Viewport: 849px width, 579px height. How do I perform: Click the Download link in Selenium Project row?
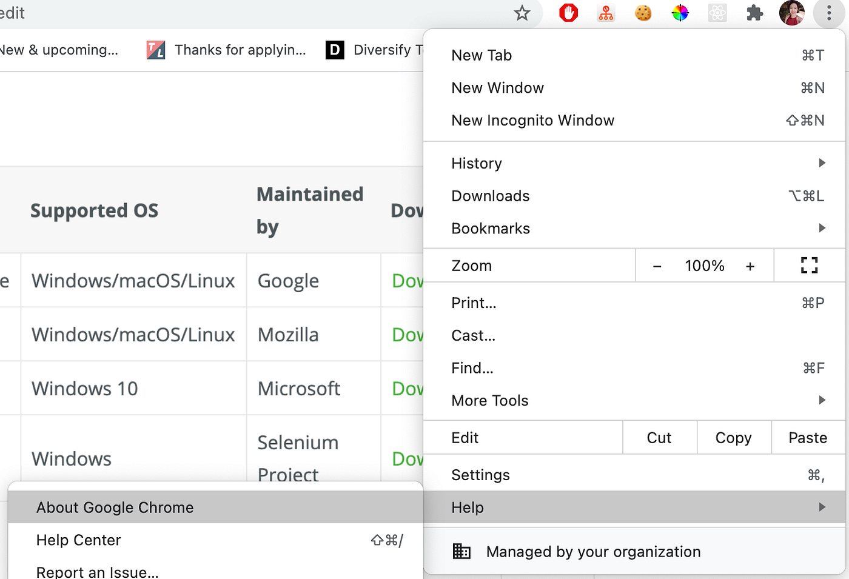tap(408, 459)
